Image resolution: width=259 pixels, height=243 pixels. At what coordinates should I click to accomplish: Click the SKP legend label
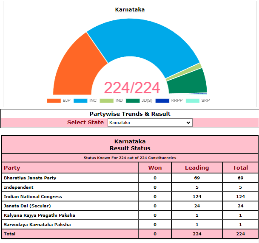pos(205,101)
